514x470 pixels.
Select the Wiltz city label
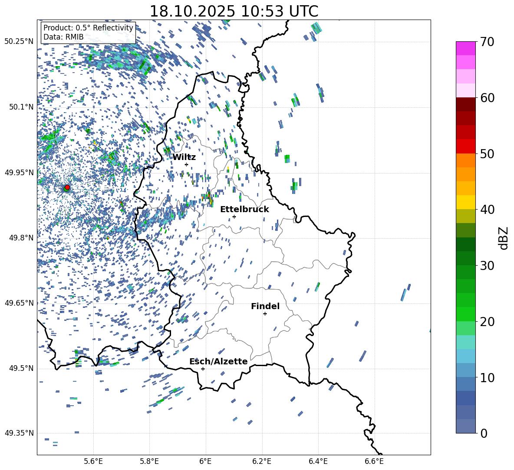184,157
